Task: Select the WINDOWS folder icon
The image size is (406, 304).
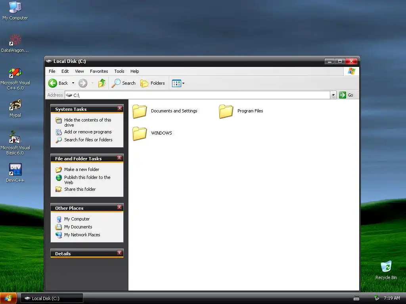Action: [x=140, y=133]
